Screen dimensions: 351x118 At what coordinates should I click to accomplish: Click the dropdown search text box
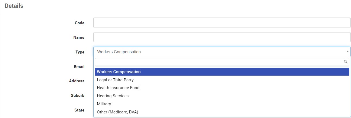(x=218, y=62)
